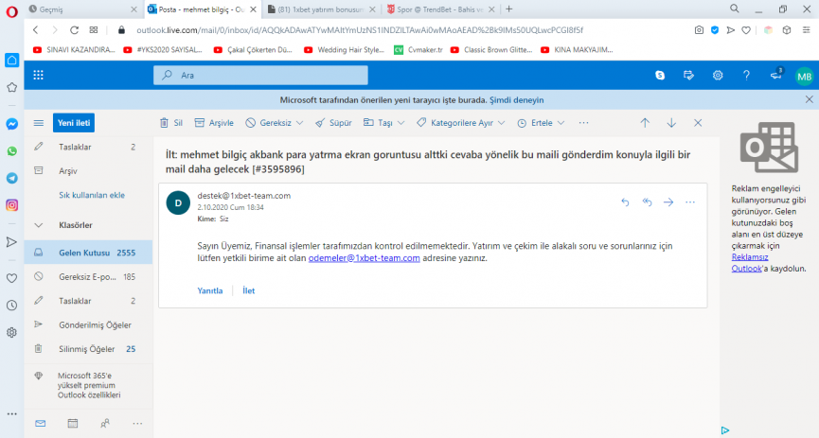Viewport: 819px width, 438px height.
Task: Click Yanıtla below the message
Action: tap(210, 290)
